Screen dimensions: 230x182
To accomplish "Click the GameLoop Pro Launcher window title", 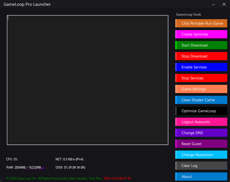I will coord(27,4).
